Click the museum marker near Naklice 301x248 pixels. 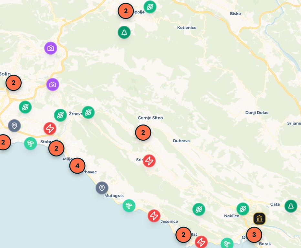(259, 219)
